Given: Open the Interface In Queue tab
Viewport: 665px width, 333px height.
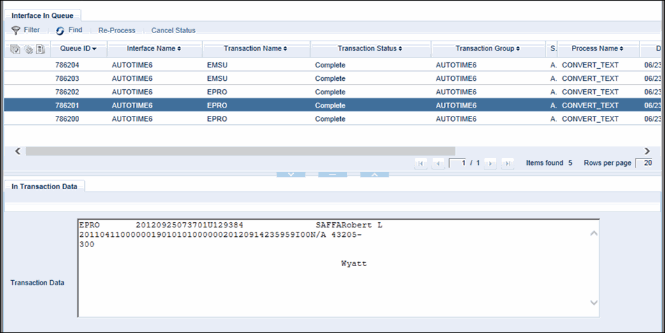Looking at the screenshot, I should point(41,15).
